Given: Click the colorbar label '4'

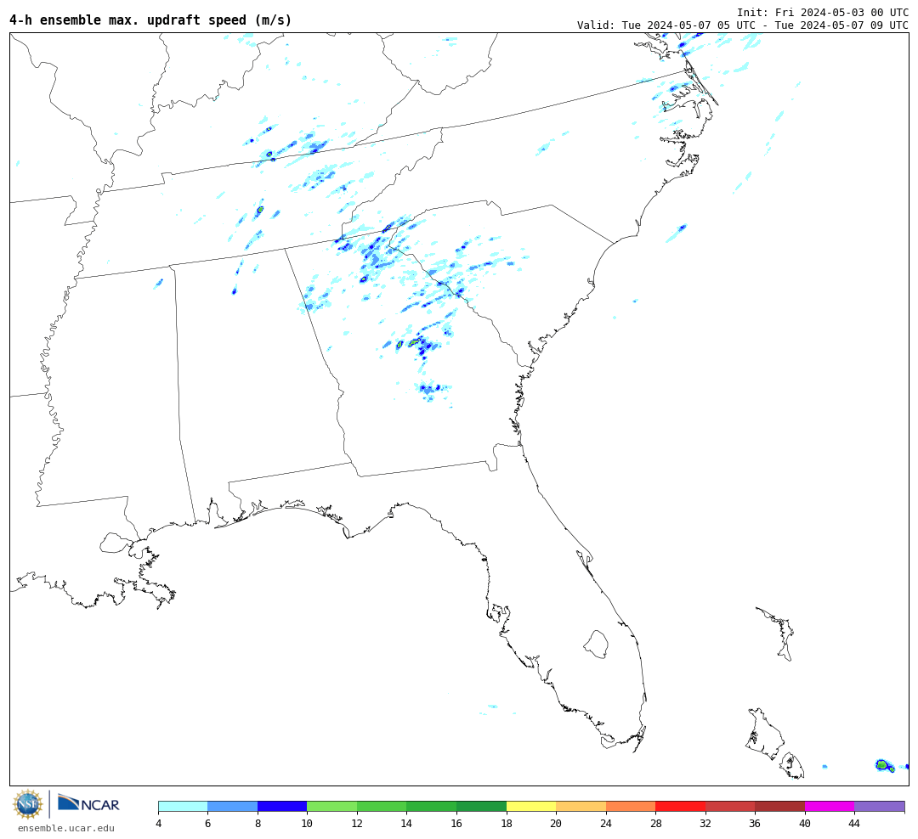Looking at the screenshot, I should coord(158,824).
